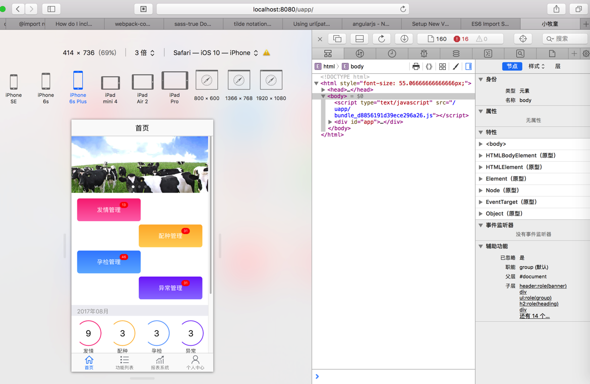Select the iPhone 6s Plus device icon
The width and height of the screenshot is (590, 384).
click(78, 80)
